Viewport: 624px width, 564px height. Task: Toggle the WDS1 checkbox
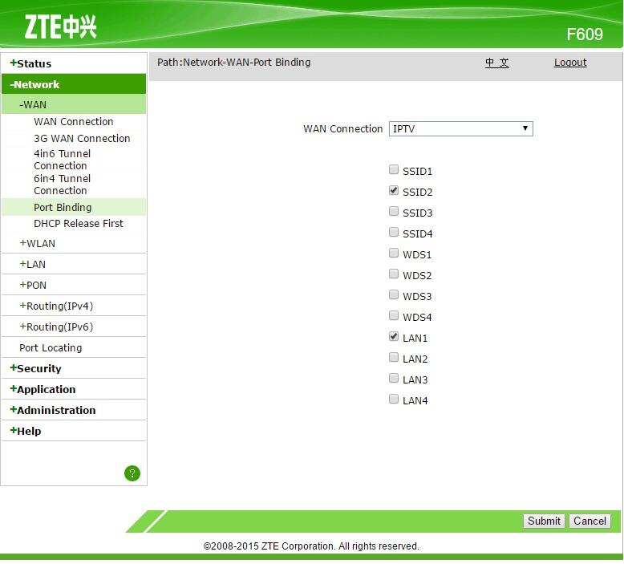(394, 253)
